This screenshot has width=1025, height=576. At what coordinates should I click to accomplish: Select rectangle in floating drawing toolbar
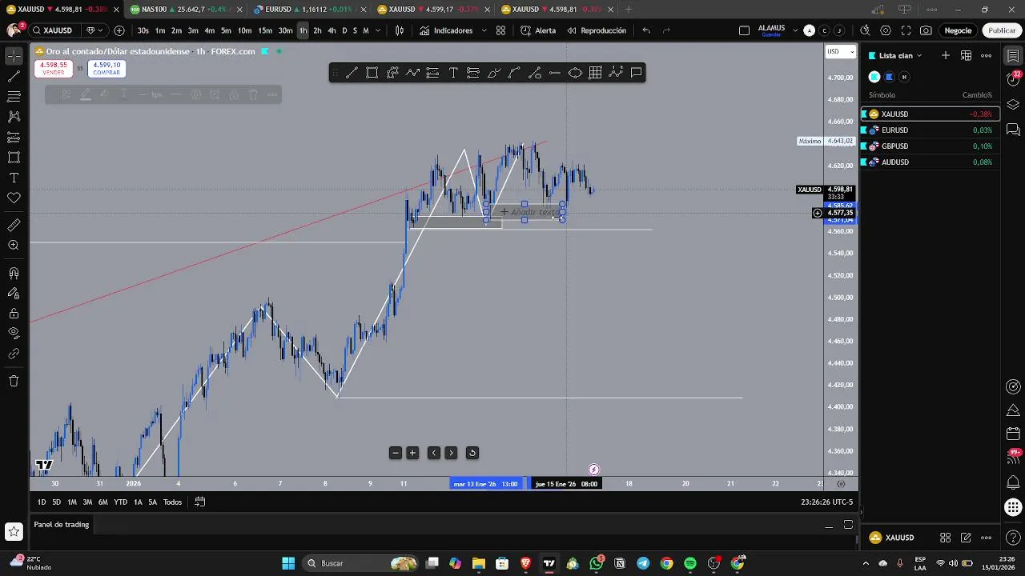pos(372,73)
